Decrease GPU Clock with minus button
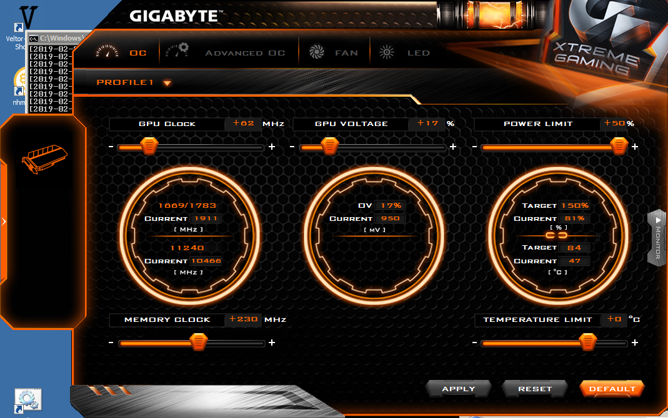The width and height of the screenshot is (668, 418). (x=111, y=147)
